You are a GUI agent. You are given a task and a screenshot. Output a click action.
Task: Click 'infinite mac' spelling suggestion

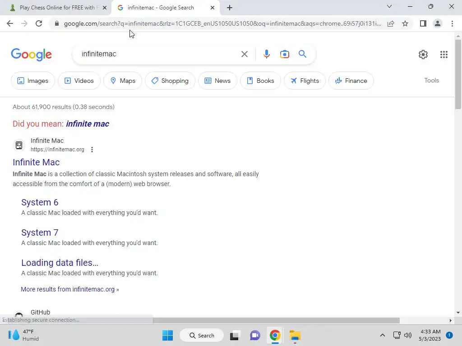[x=88, y=124]
